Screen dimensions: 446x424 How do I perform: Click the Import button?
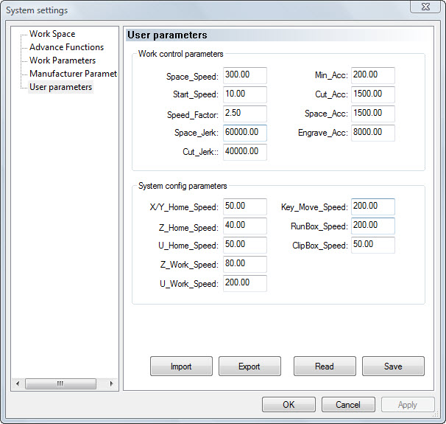tap(181, 366)
